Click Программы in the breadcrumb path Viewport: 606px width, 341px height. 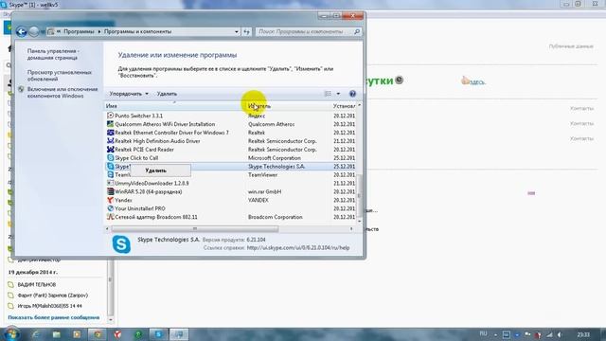(x=79, y=31)
